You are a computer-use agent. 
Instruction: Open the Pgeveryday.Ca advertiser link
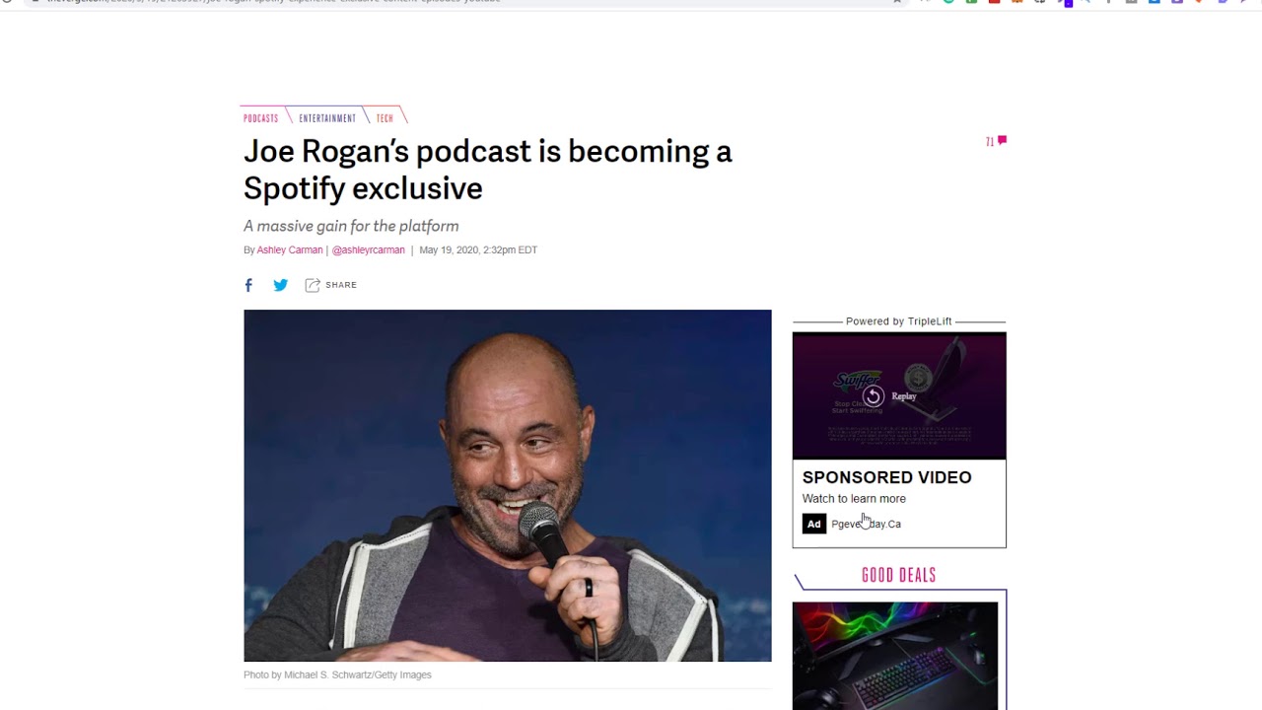point(866,525)
